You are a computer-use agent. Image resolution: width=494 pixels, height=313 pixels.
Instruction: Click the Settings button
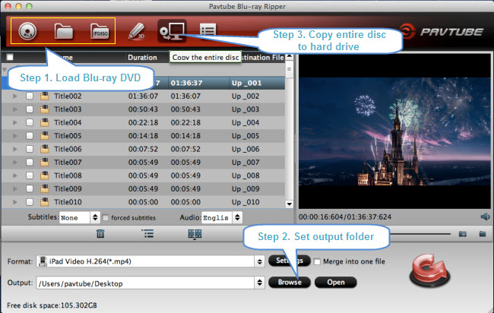point(290,261)
